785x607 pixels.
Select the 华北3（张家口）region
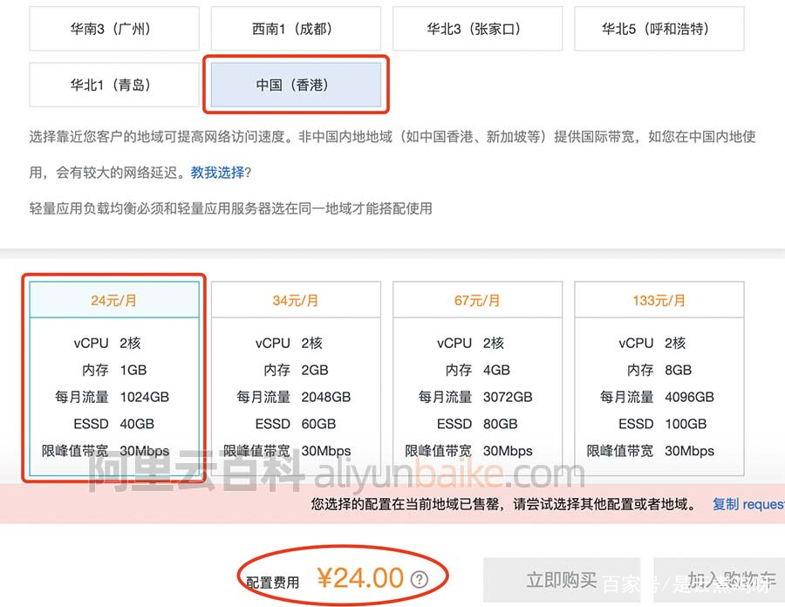[477, 29]
